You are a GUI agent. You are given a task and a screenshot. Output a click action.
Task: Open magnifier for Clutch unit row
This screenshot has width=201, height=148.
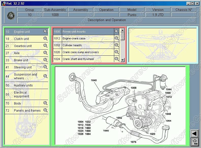click(x=45, y=39)
